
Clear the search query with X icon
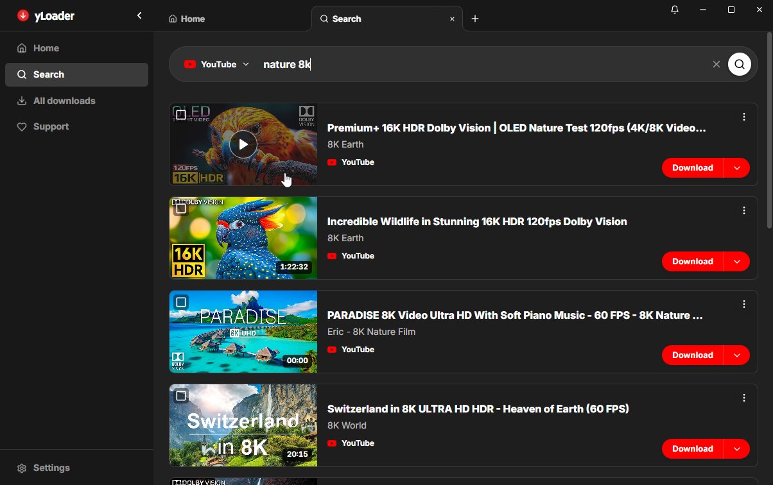click(x=717, y=64)
